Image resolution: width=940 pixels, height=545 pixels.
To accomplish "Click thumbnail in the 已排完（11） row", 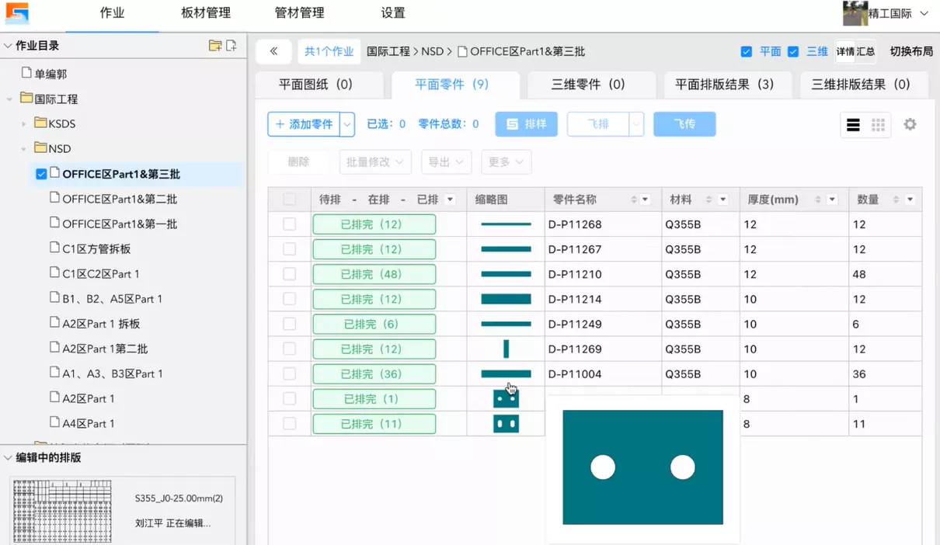I will (x=506, y=424).
